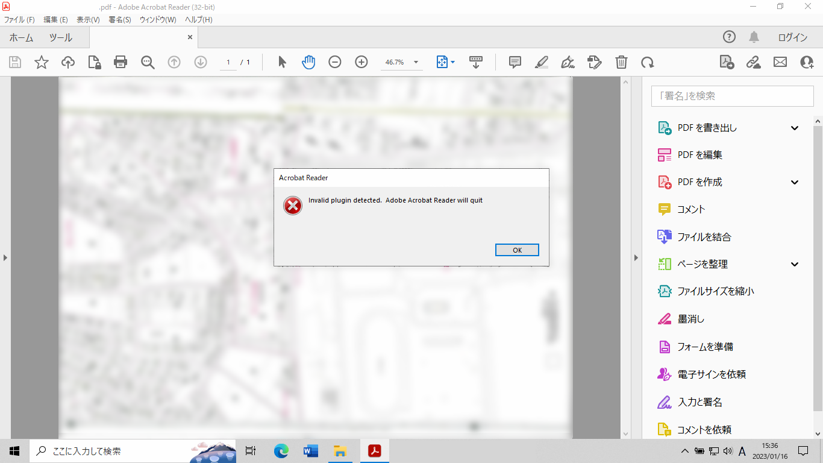The width and height of the screenshot is (823, 463).
Task: Open the search magnifier tool
Action: pyautogui.click(x=148, y=62)
